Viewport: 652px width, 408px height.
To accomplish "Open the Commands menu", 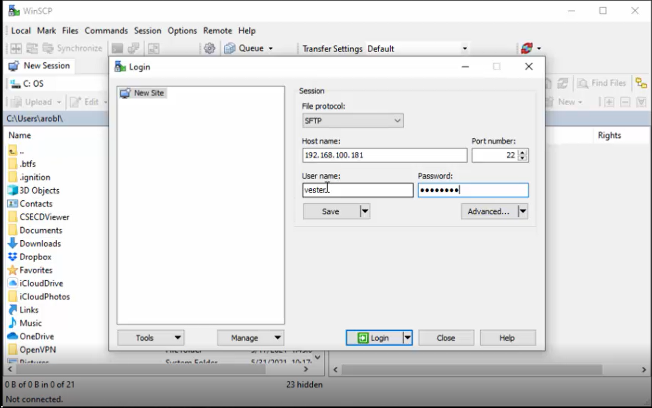I will pos(106,31).
